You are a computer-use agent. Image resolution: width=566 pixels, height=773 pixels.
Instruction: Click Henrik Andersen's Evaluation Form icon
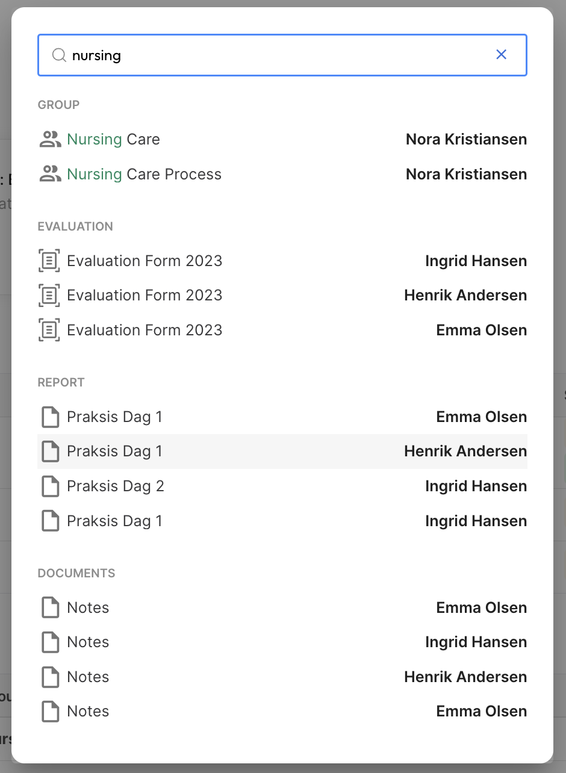coord(50,296)
